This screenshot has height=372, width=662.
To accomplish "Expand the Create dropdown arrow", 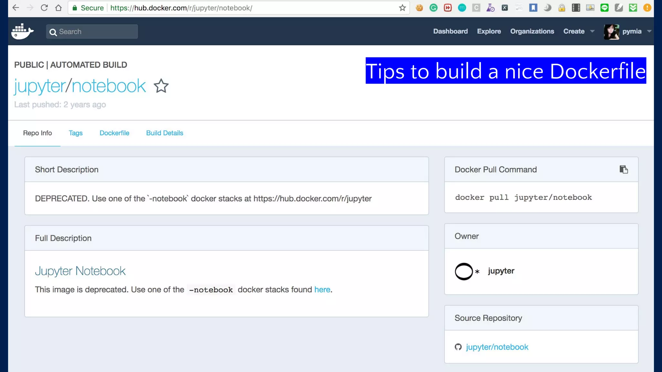I will 592,31.
